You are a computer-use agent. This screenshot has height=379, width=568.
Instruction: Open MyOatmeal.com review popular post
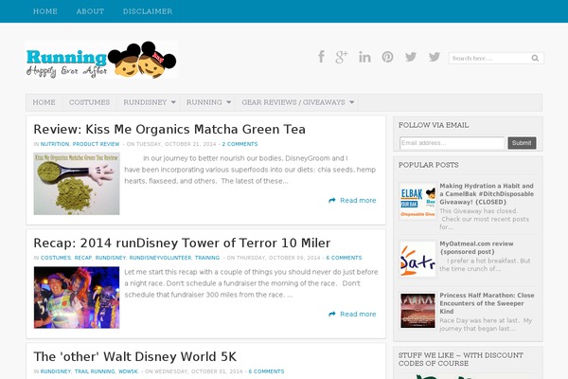476,247
